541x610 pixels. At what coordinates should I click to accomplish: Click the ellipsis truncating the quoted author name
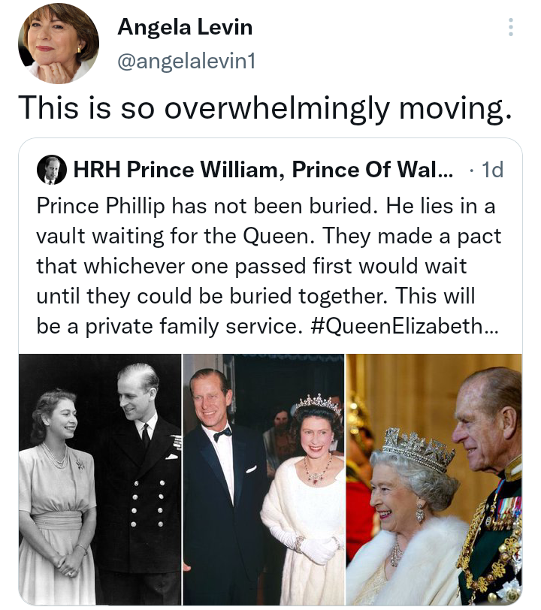coord(445,171)
